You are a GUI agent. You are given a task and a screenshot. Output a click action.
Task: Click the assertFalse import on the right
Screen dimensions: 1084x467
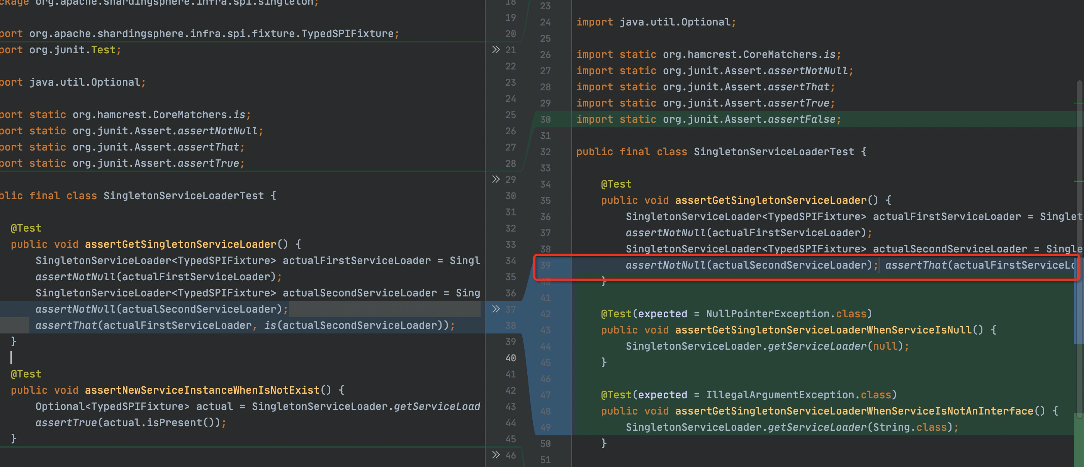[802, 119]
